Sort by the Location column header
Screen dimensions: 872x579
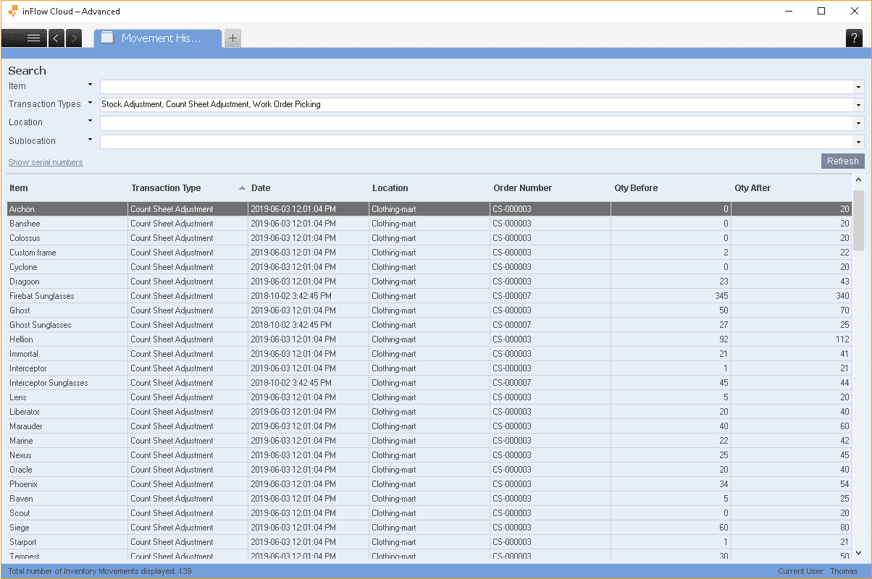(390, 188)
